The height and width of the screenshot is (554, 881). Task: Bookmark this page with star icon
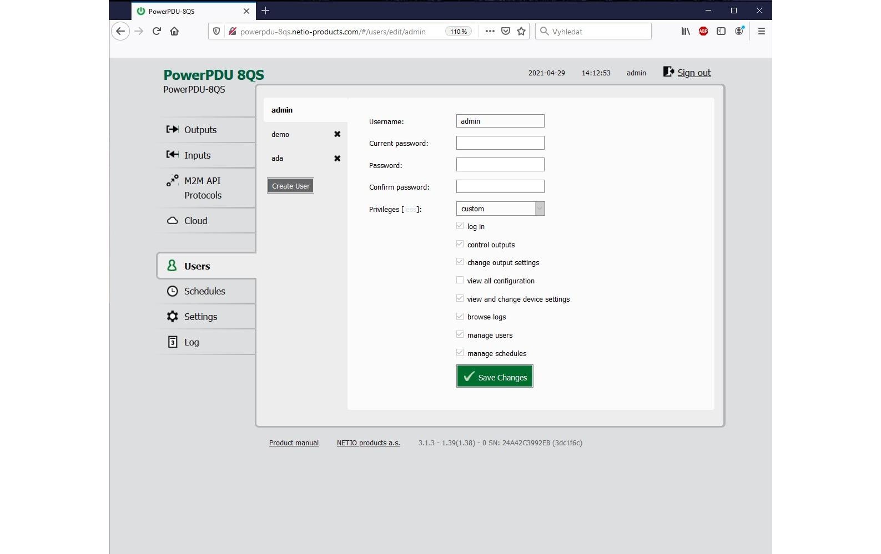point(521,31)
